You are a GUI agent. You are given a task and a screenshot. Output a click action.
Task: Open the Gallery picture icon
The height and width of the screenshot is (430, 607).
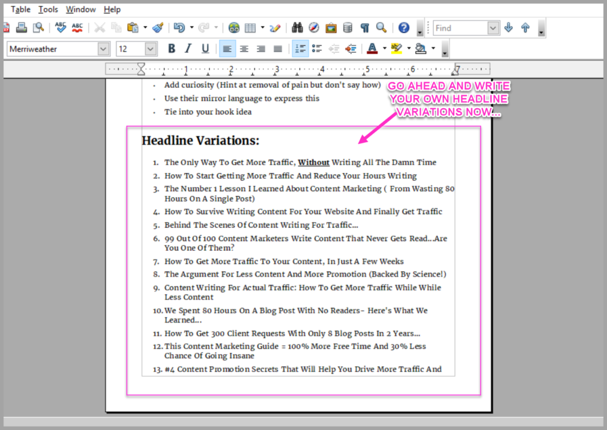pyautogui.click(x=331, y=27)
